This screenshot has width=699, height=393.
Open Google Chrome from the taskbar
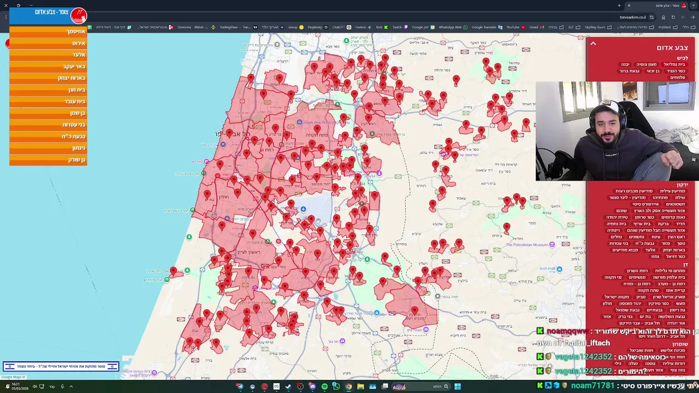pyautogui.click(x=348, y=386)
